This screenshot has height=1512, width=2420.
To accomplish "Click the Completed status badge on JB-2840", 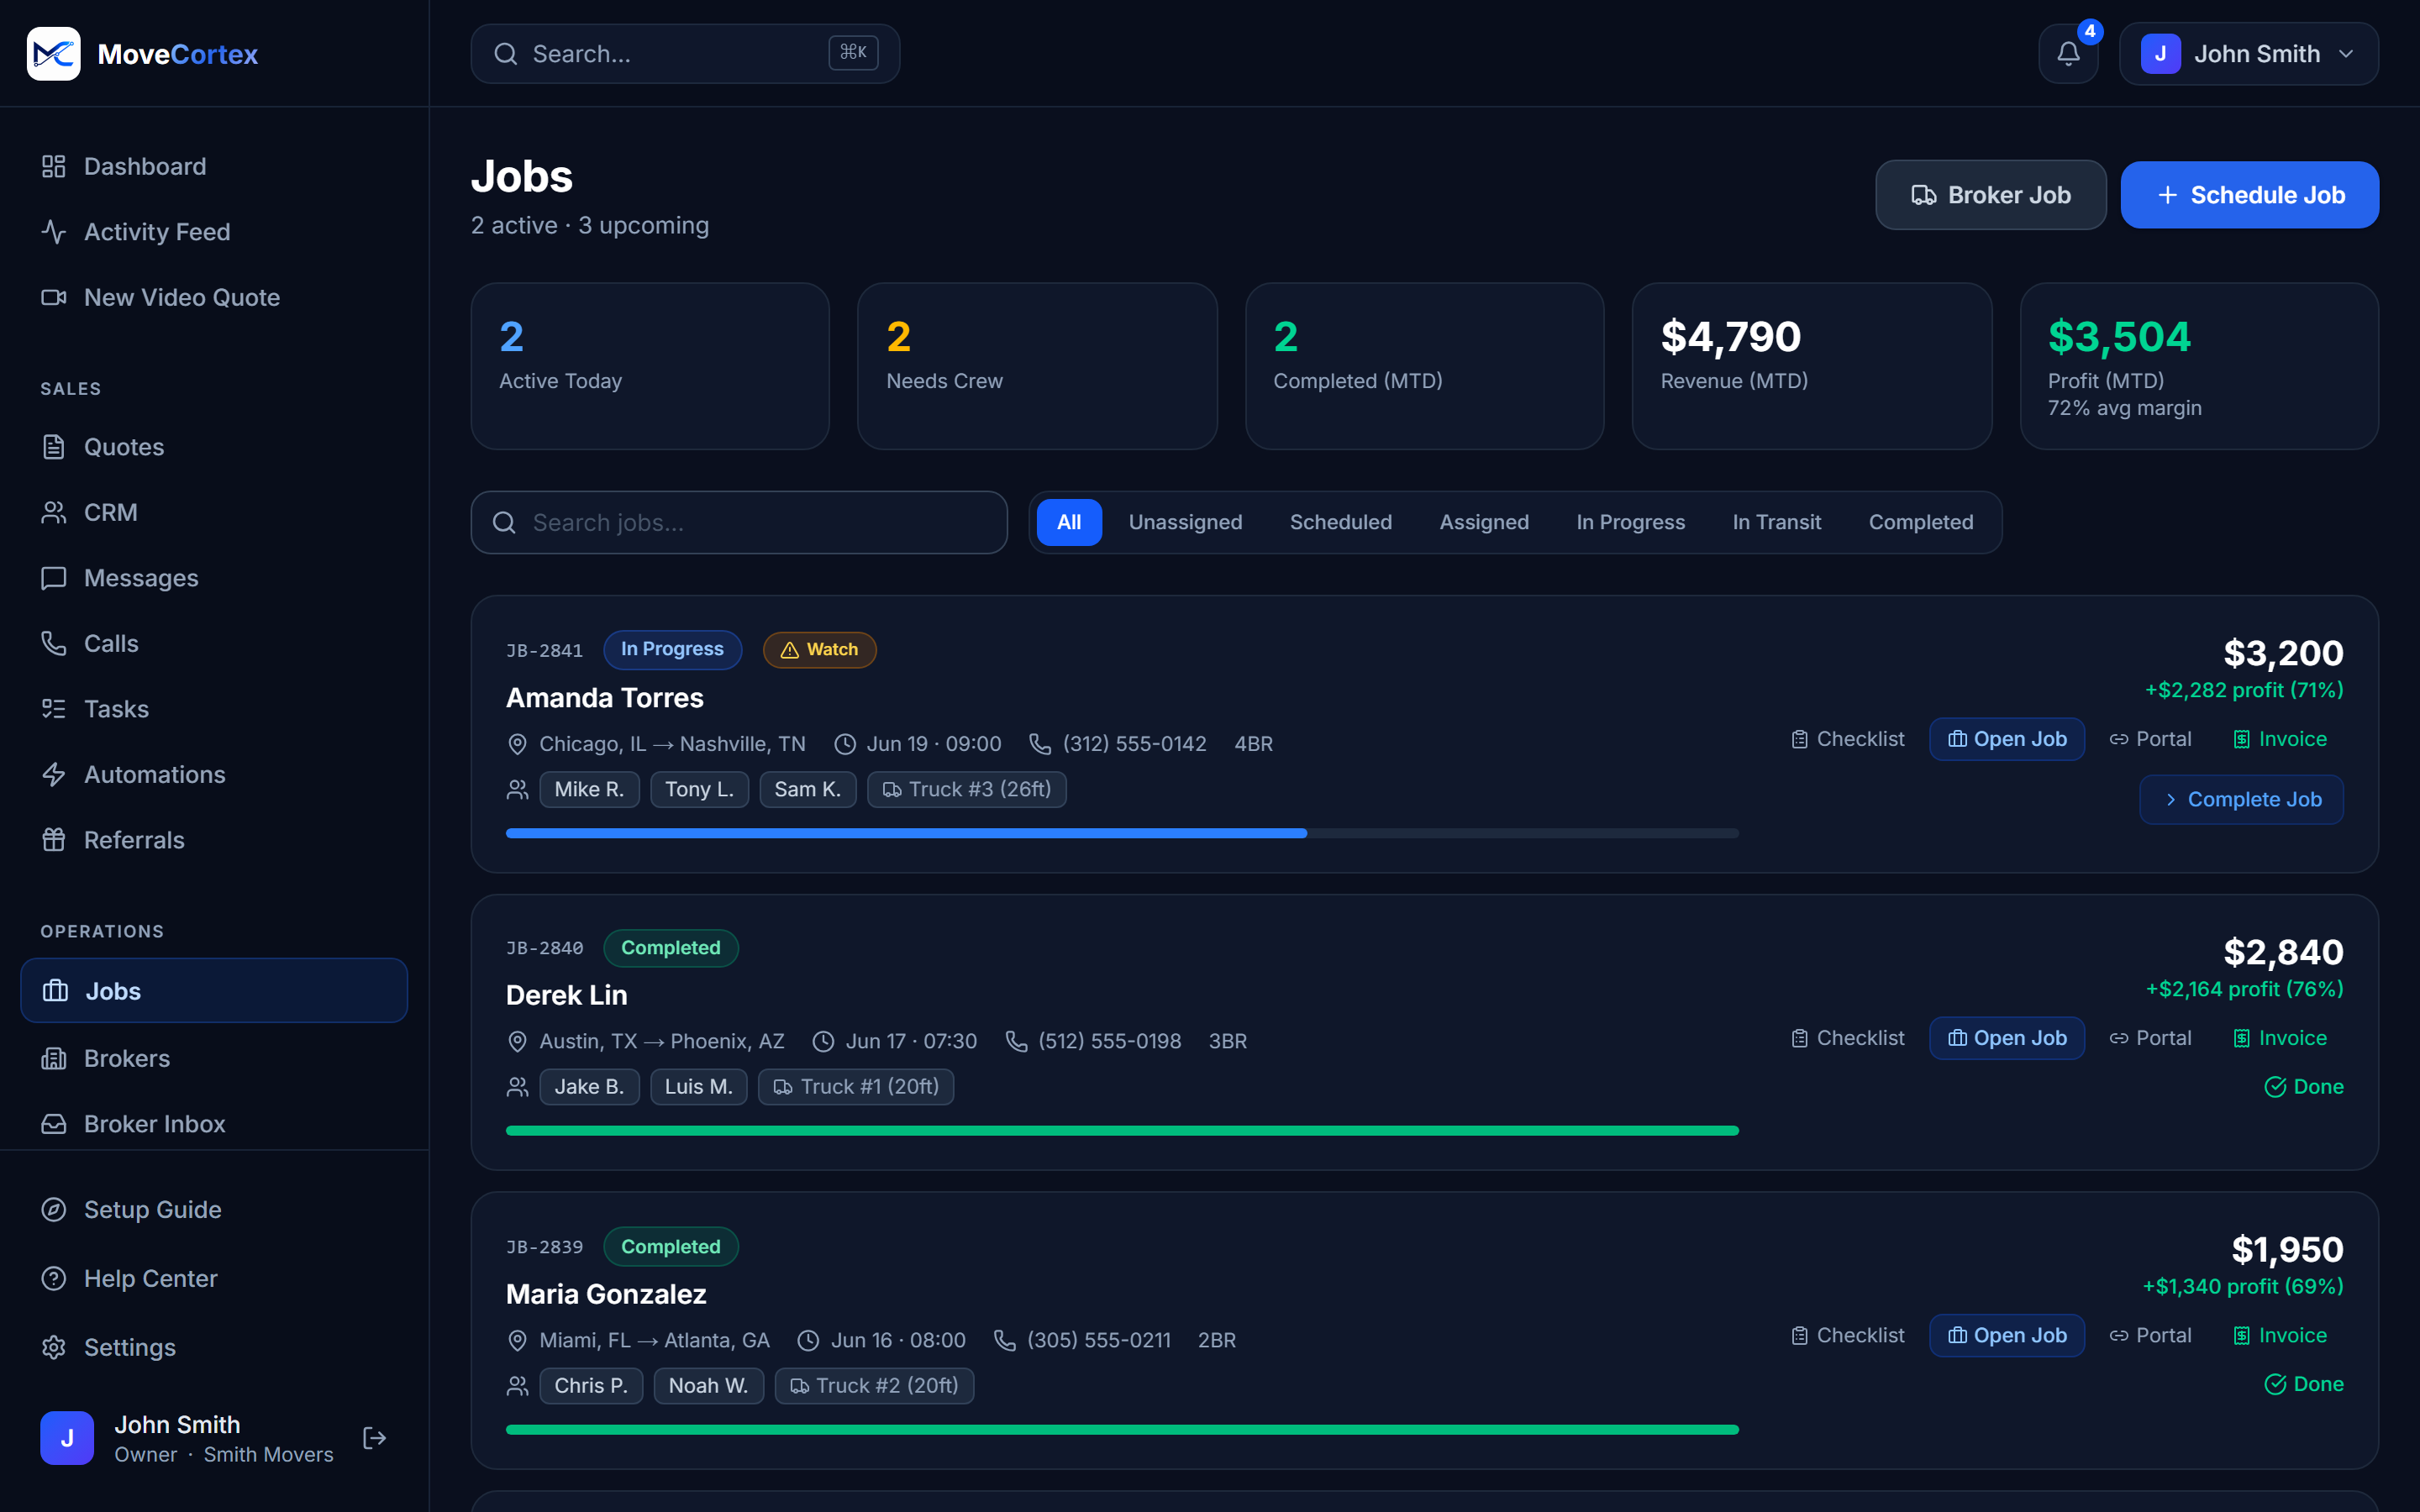I will (x=670, y=948).
